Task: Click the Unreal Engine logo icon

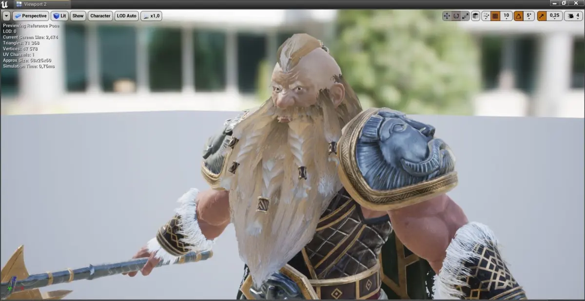Action: tap(4, 4)
